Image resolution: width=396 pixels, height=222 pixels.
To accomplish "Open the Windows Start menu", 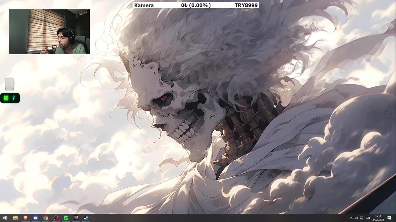I will pyautogui.click(x=5, y=218).
